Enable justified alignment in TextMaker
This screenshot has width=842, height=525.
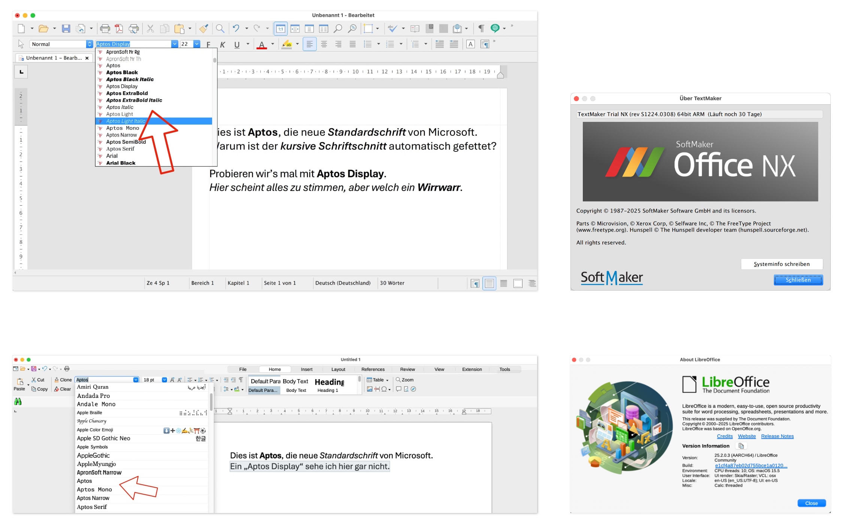352,44
